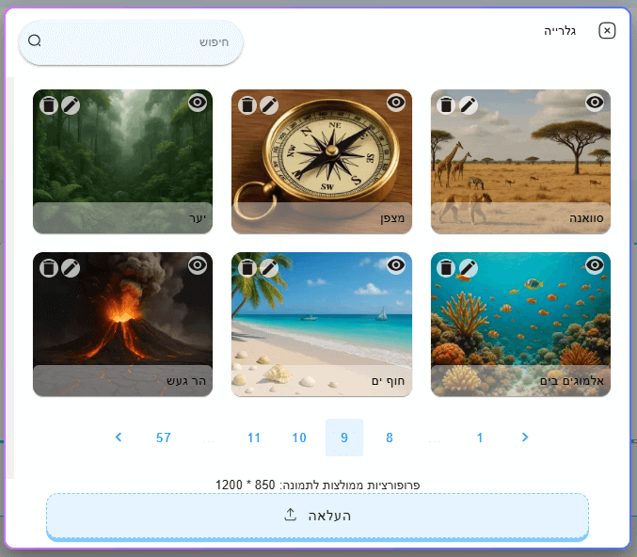The width and height of the screenshot is (637, 557).
Task: Delete the beach (חוף ים) image
Action: (247, 267)
